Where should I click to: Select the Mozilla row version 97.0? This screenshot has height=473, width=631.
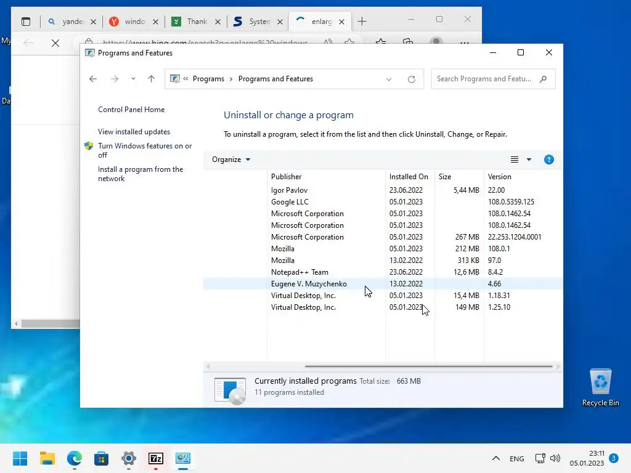(x=383, y=261)
